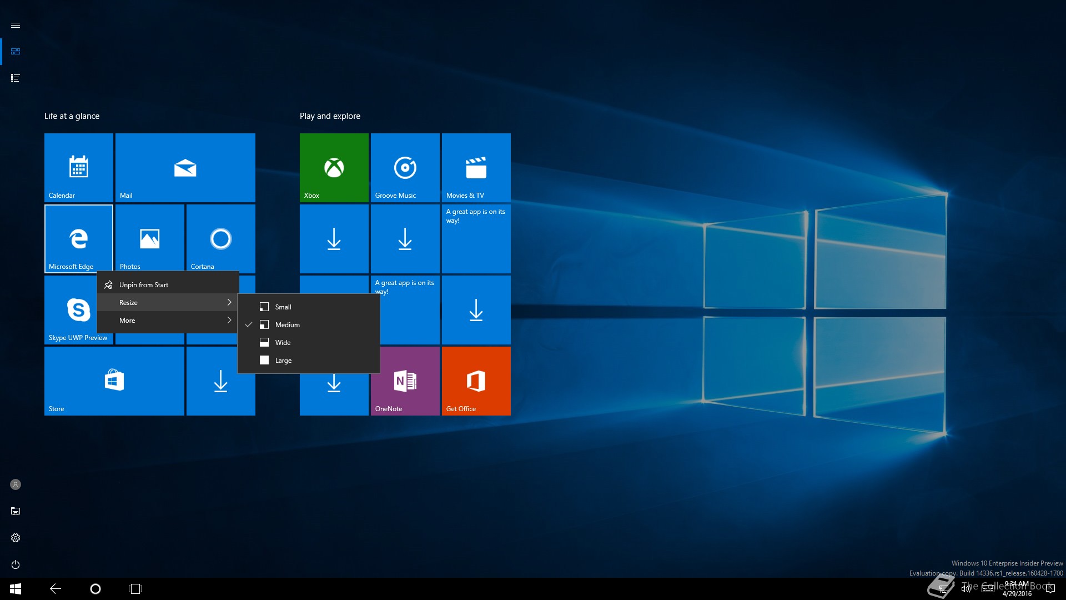Click the Play and explore group title
Image resolution: width=1066 pixels, height=600 pixels.
(330, 116)
